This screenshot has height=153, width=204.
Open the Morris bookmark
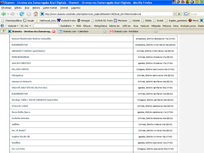194,20
